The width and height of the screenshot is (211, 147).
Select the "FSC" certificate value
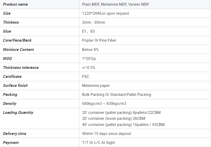click(x=86, y=77)
